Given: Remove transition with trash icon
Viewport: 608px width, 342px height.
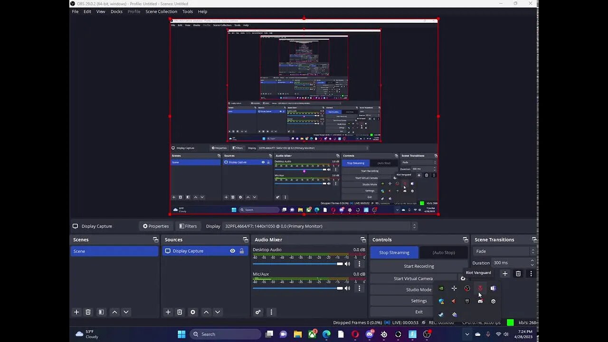Looking at the screenshot, I should pyautogui.click(x=518, y=274).
